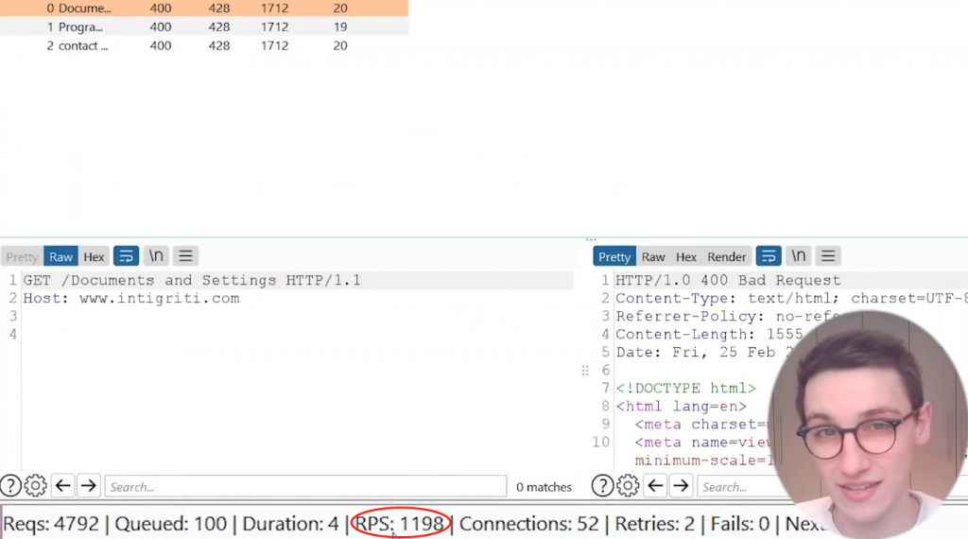Switch response view to Raw tab
Viewport: 968px width, 539px height.
pos(653,257)
